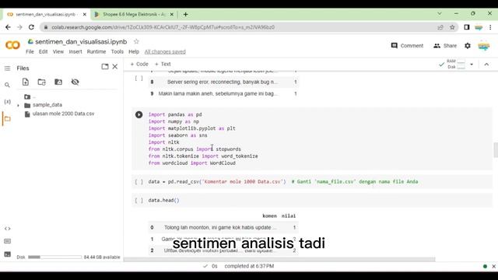Click inside the pd.read_csv code line
Screen dimensions: 498x280
(282, 181)
